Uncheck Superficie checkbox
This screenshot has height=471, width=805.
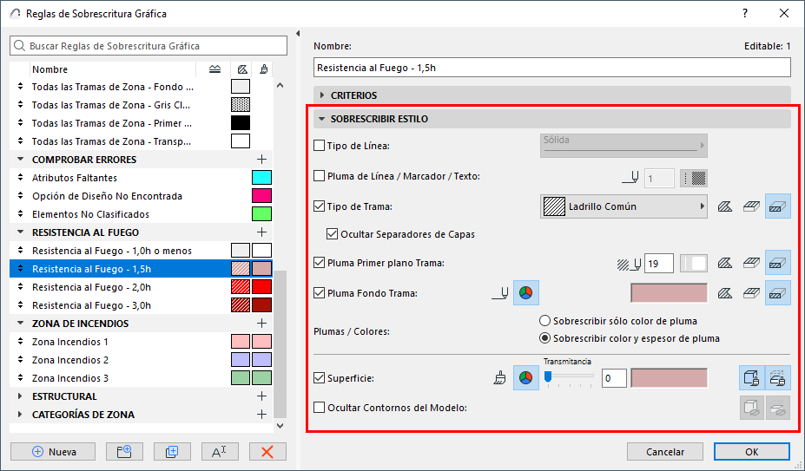[320, 379]
